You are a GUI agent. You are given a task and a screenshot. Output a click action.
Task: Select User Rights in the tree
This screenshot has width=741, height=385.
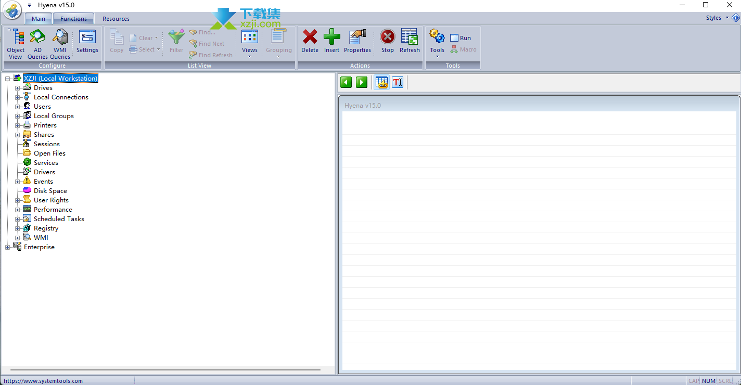point(51,200)
